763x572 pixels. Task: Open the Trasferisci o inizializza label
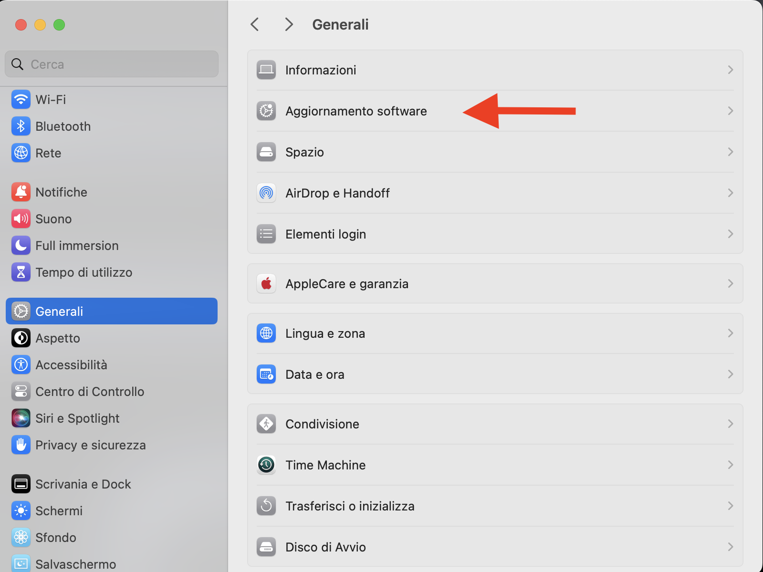350,506
